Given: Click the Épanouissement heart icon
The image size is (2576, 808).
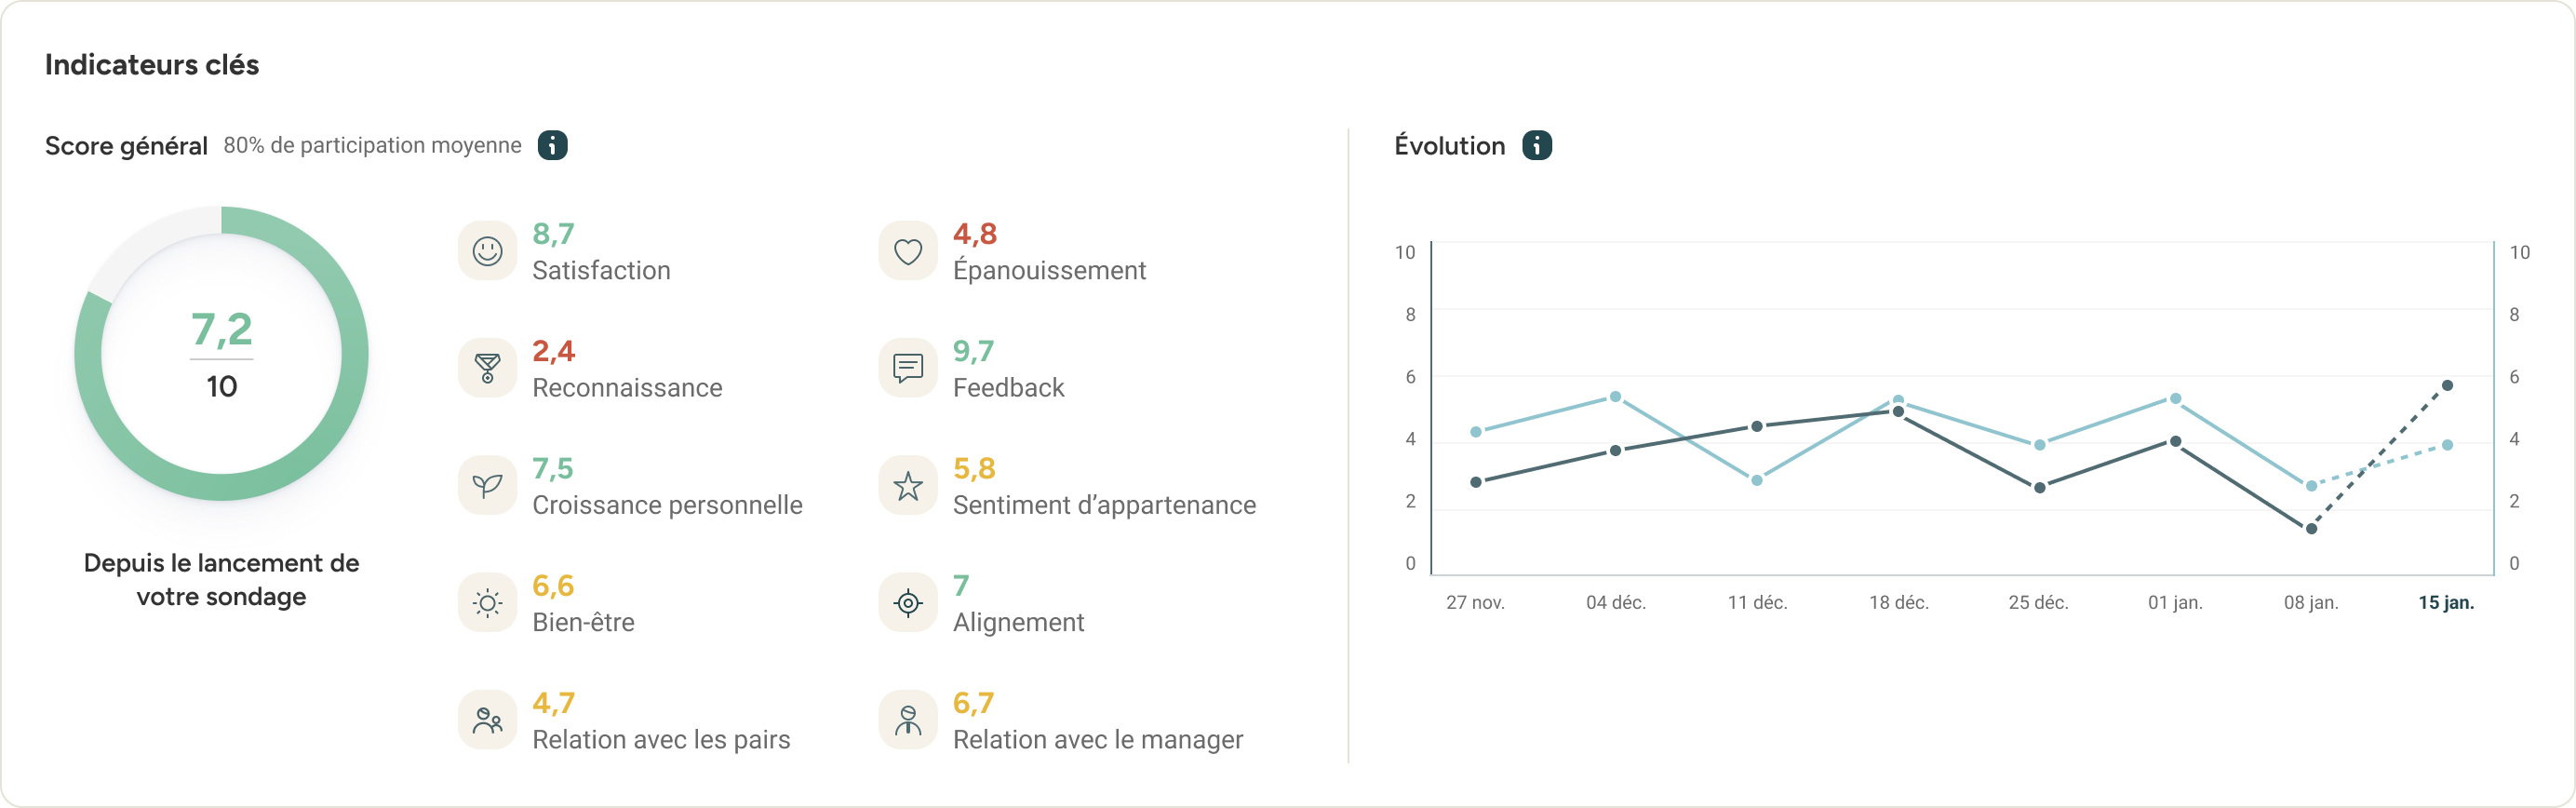Looking at the screenshot, I should click(907, 251).
